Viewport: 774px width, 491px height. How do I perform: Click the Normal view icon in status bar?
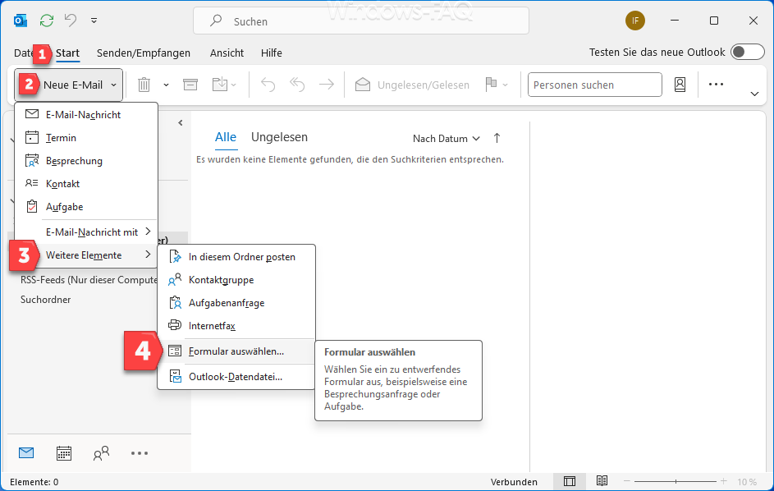(570, 481)
